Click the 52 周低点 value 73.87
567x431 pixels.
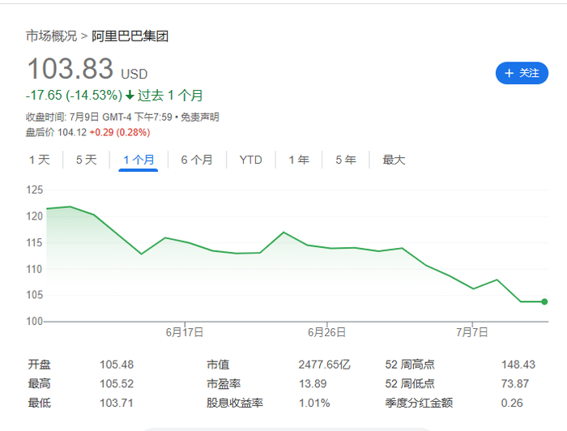coord(515,384)
